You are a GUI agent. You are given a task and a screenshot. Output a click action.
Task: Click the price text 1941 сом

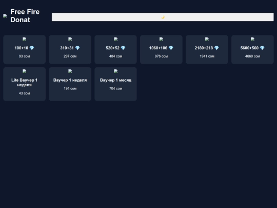[207, 56]
